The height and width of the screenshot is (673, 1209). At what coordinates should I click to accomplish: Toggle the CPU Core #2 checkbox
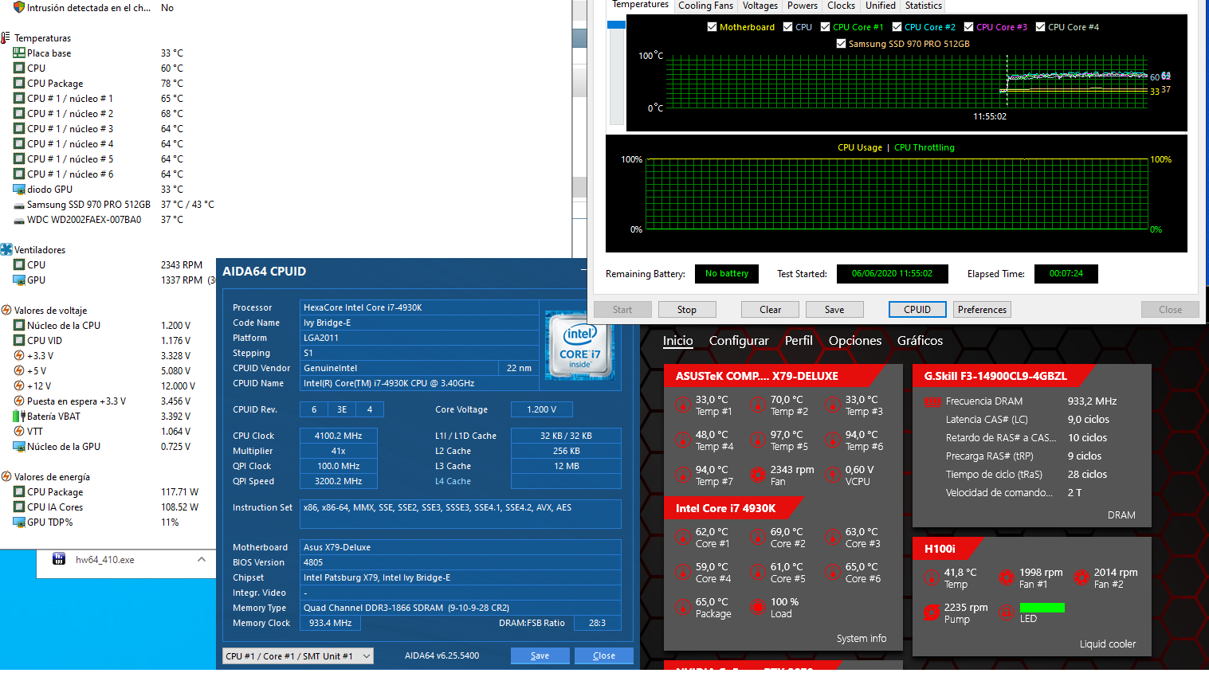point(897,27)
